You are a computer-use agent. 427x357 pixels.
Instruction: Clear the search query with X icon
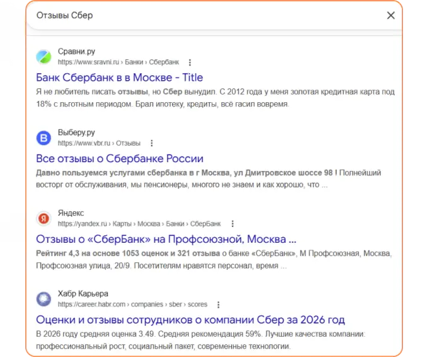(390, 15)
